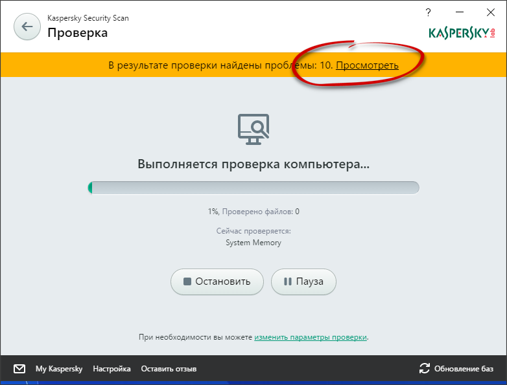Minimize the Kaspersky Security Scan window

point(458,12)
